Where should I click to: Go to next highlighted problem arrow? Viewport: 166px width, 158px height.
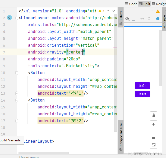tap(114, 11)
